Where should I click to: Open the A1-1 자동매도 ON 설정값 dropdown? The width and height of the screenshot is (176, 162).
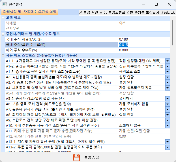tap(167, 61)
